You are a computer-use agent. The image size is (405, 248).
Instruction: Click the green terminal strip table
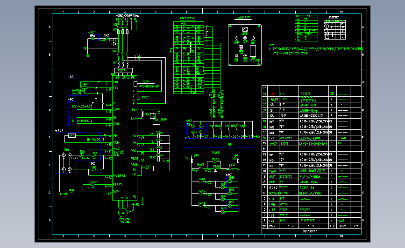pos(189,58)
